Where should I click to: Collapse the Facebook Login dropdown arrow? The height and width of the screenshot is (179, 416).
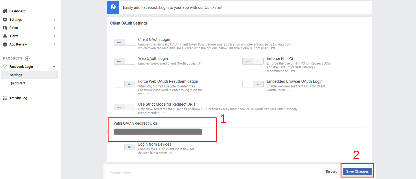pyautogui.click(x=54, y=67)
